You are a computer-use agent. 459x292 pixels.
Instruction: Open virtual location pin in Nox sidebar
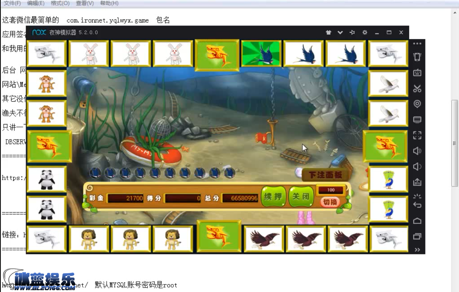point(417,104)
